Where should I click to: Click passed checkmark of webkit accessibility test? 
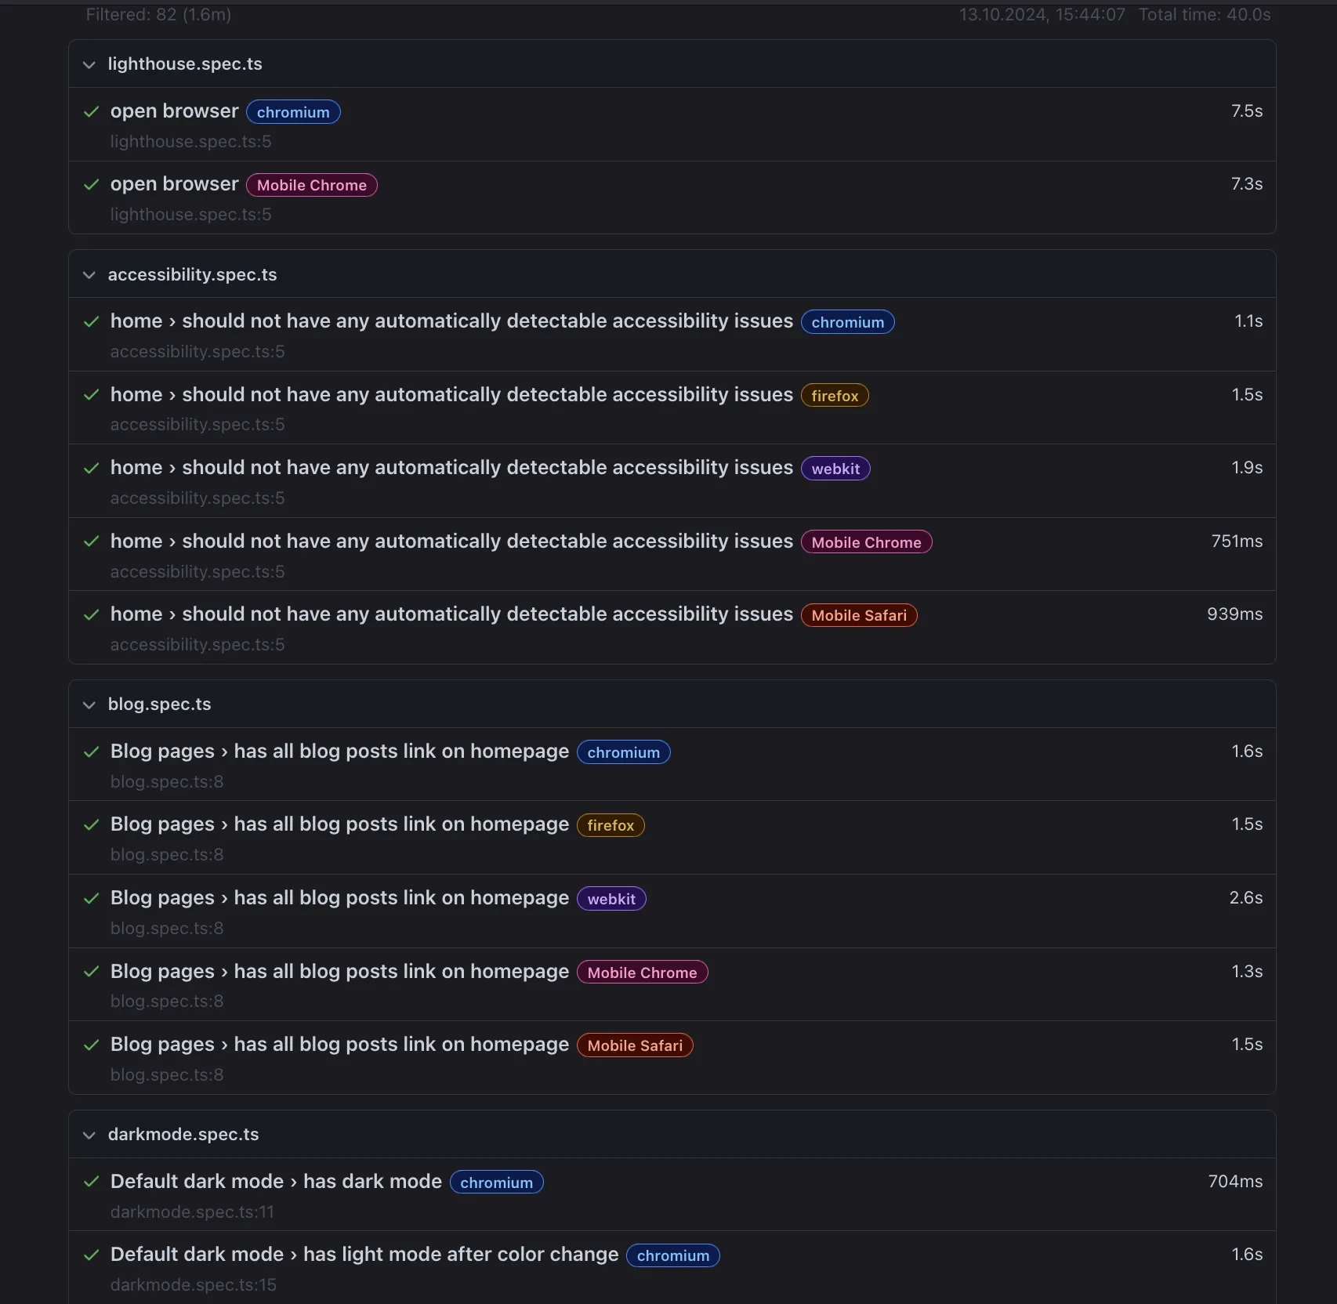(x=92, y=469)
